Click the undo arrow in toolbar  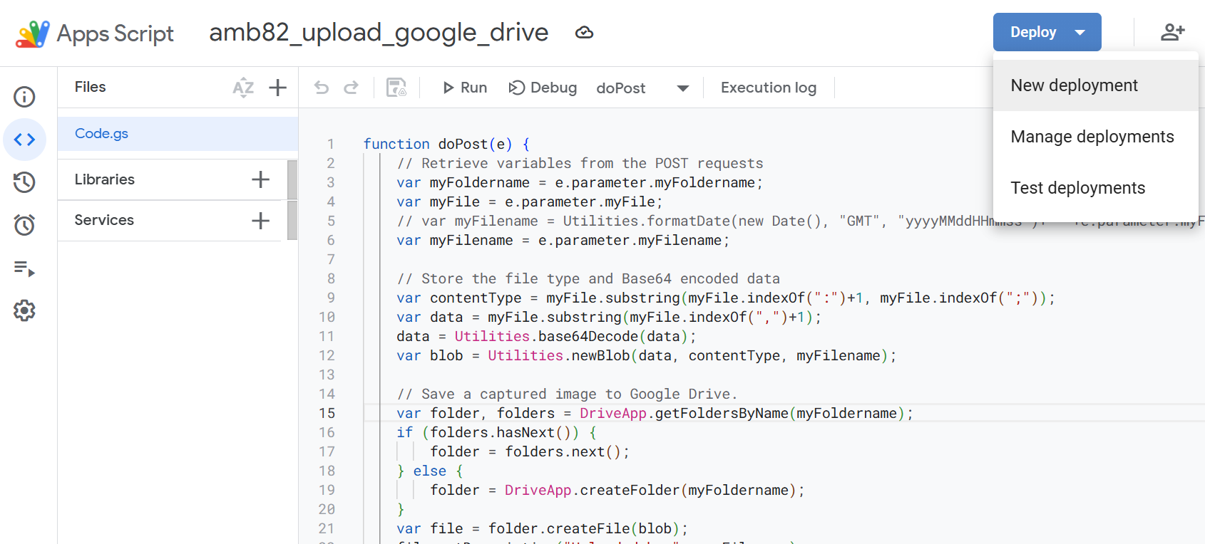pyautogui.click(x=322, y=88)
